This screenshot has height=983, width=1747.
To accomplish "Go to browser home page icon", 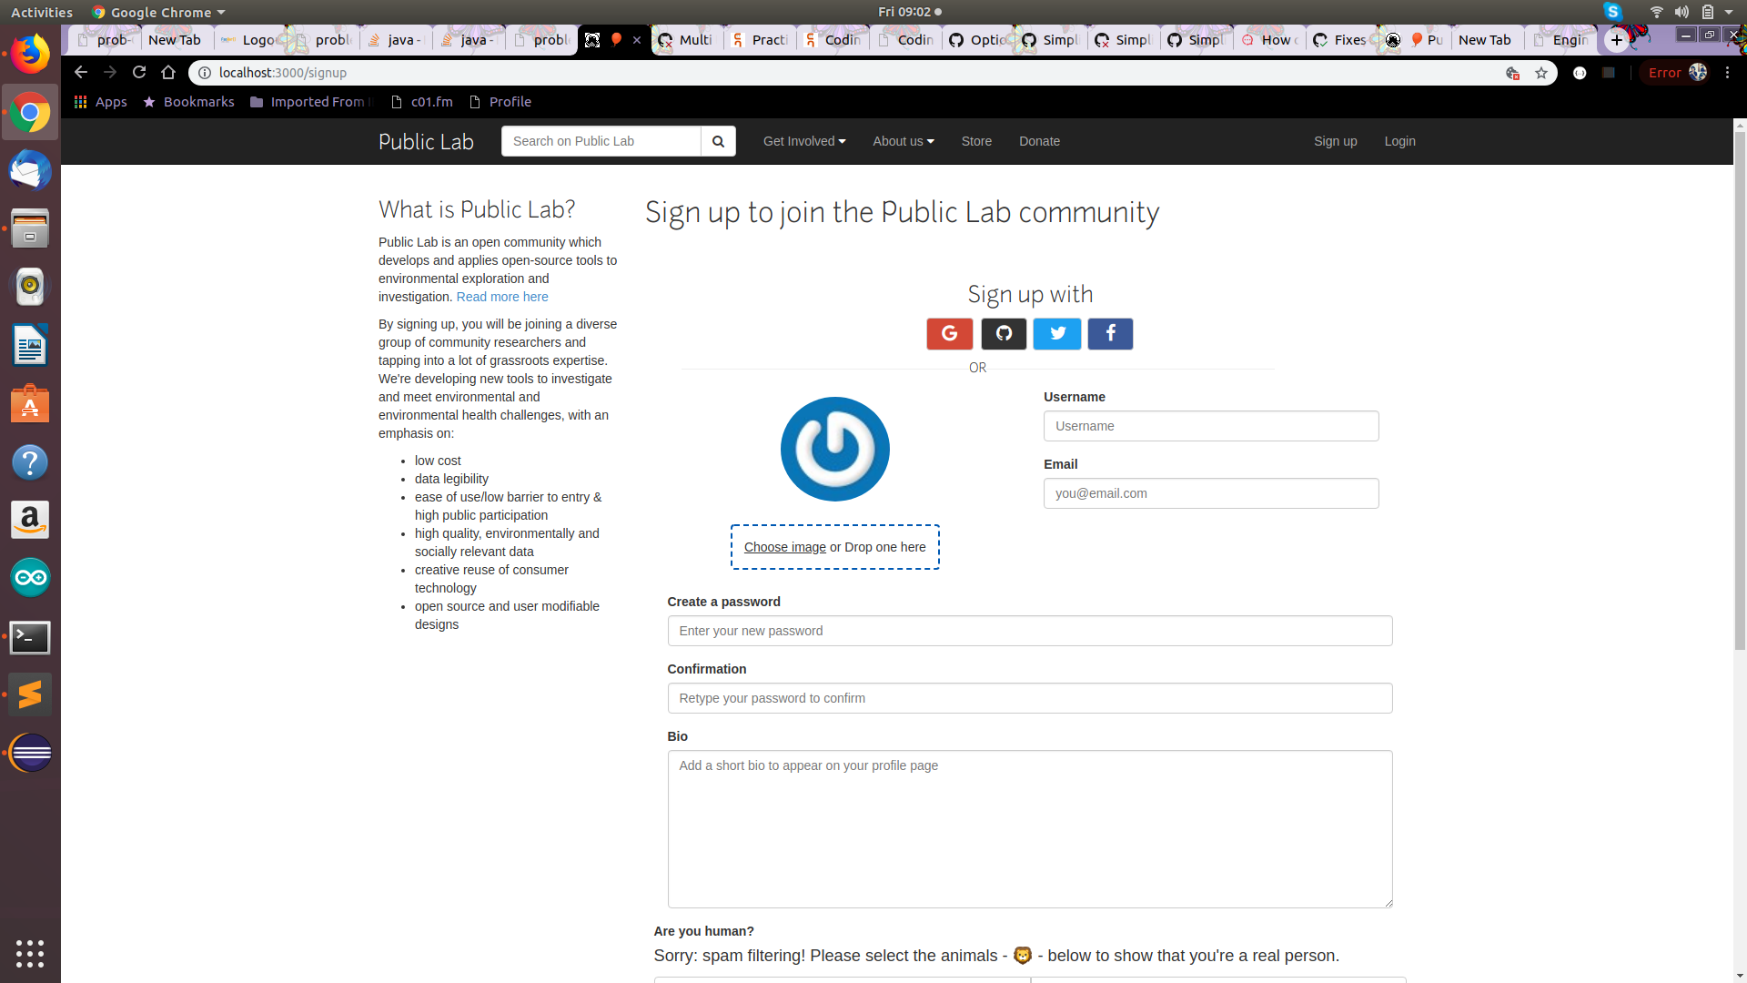I will 168,73.
